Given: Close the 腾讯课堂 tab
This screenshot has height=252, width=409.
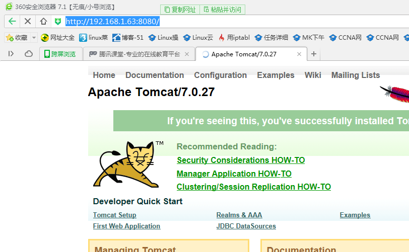Looking at the screenshot, I should pos(187,54).
